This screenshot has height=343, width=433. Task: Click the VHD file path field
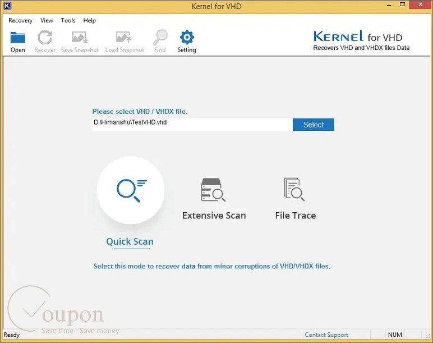192,125
